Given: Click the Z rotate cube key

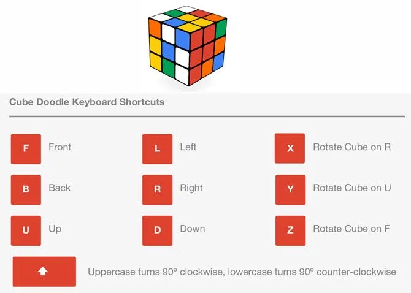Looking at the screenshot, I should click(x=290, y=230).
